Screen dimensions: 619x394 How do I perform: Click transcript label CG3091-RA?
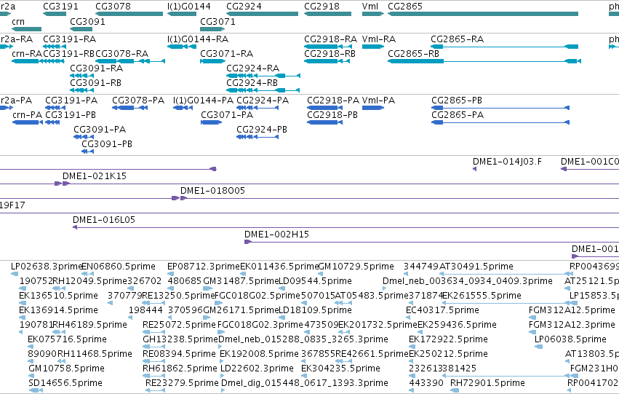click(x=96, y=68)
